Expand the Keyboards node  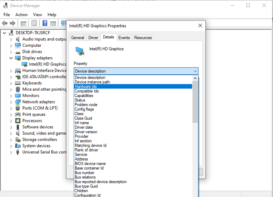(x=11, y=83)
